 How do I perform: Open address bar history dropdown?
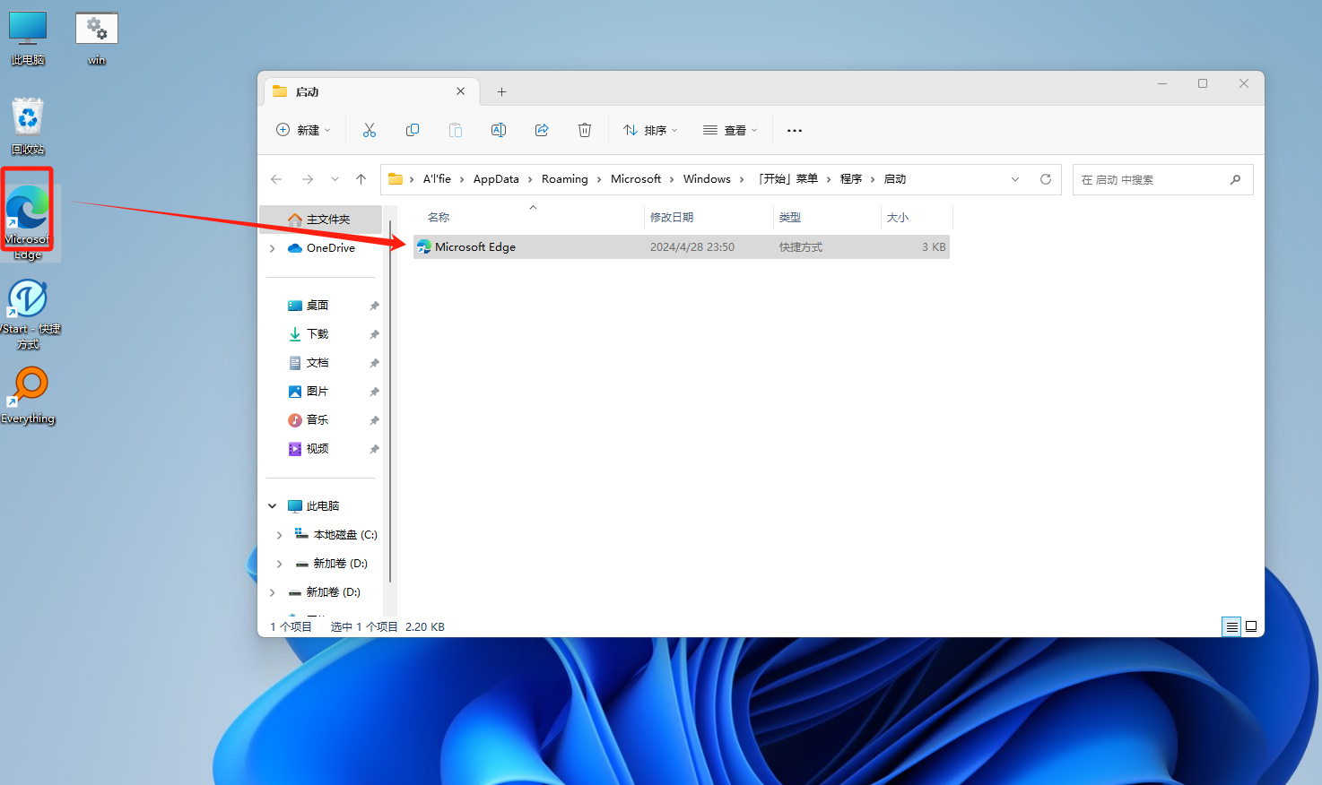pos(1015,179)
